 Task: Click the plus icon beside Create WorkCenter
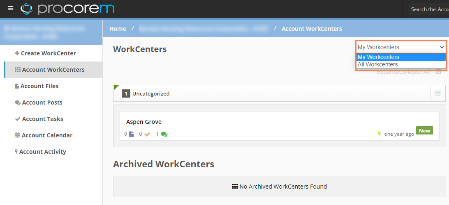pyautogui.click(x=17, y=53)
